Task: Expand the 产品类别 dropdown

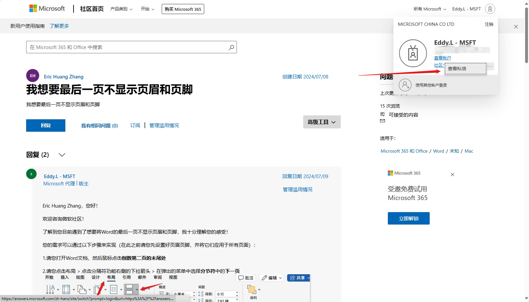Action: 122,9
